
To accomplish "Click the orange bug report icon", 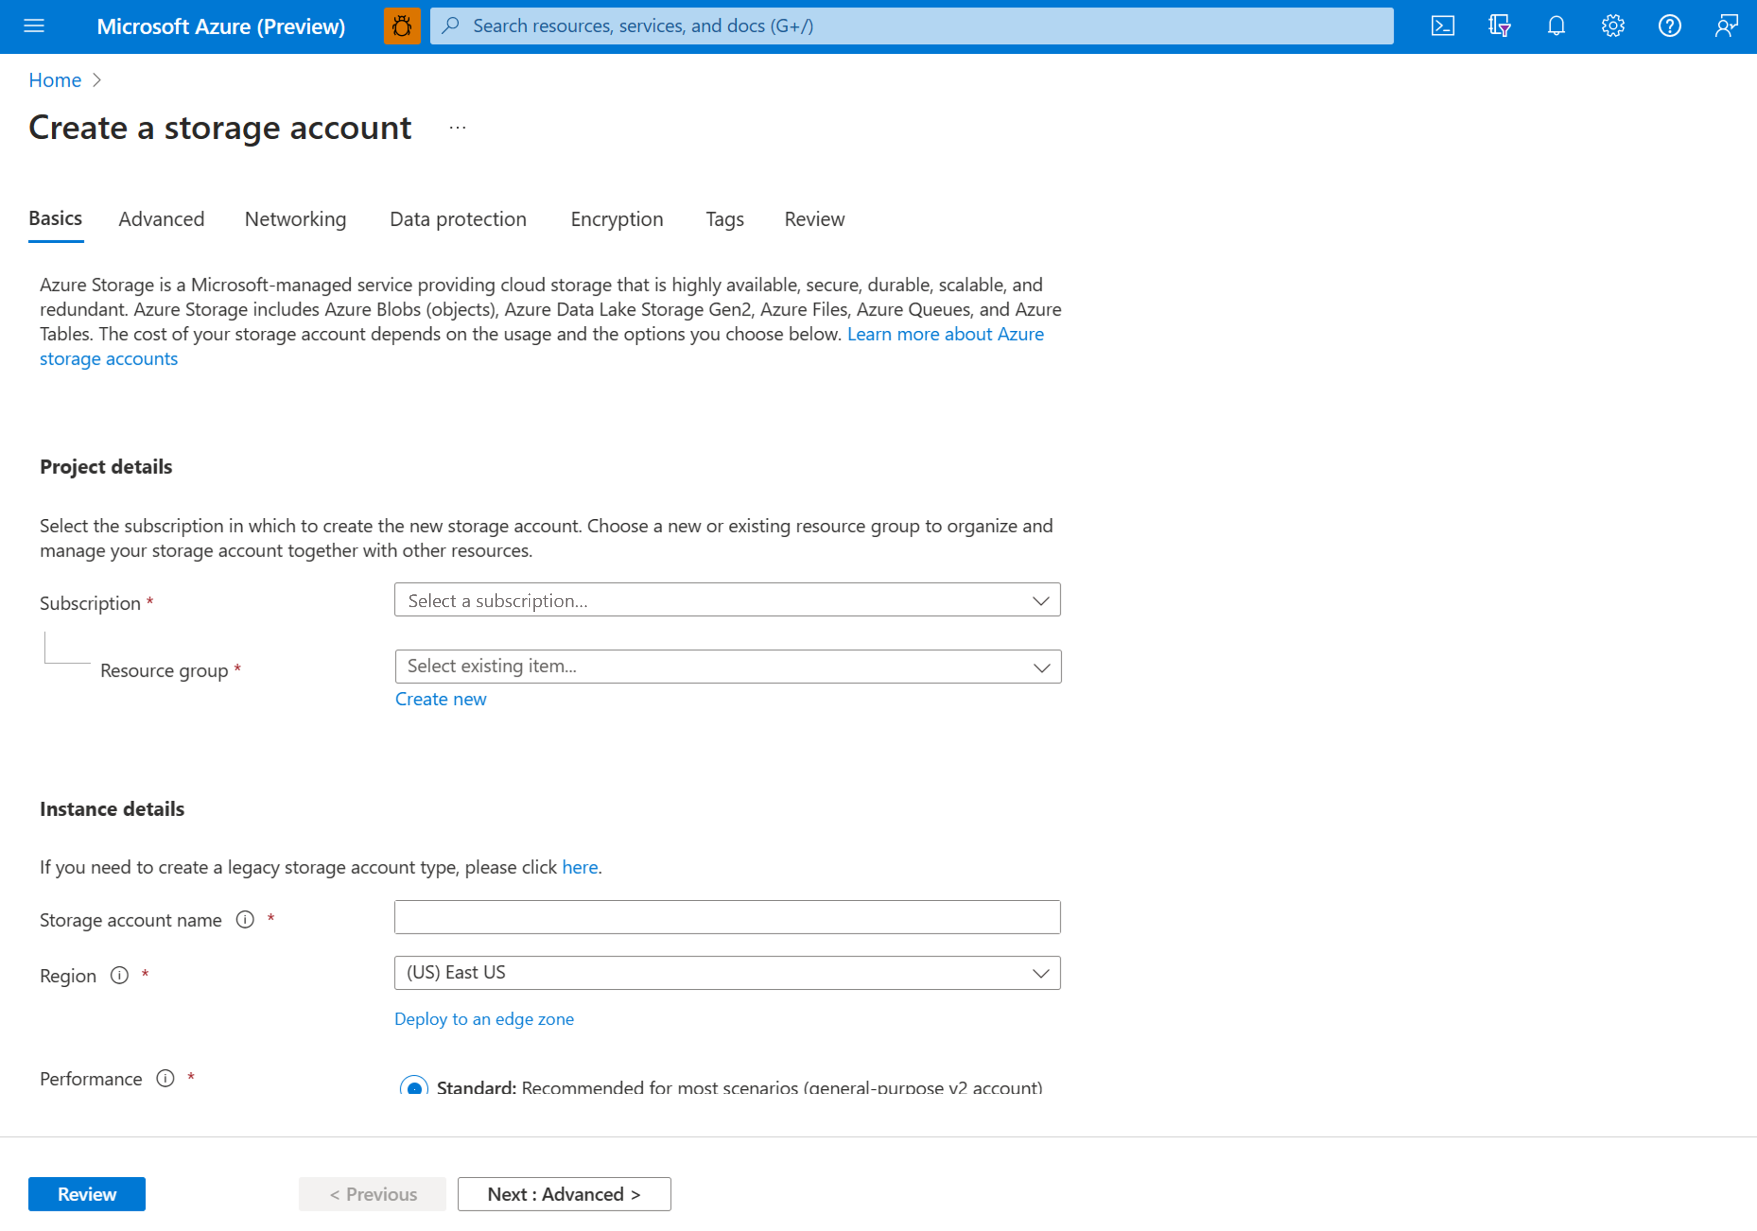I will (402, 26).
